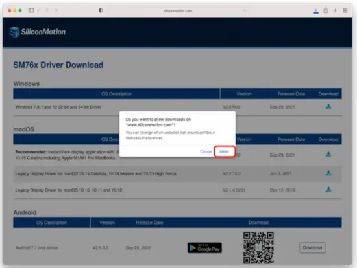Click the Windows OS Description column header
357x268 pixels.
116,94
